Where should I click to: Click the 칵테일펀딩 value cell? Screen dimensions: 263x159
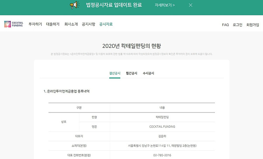(162, 117)
